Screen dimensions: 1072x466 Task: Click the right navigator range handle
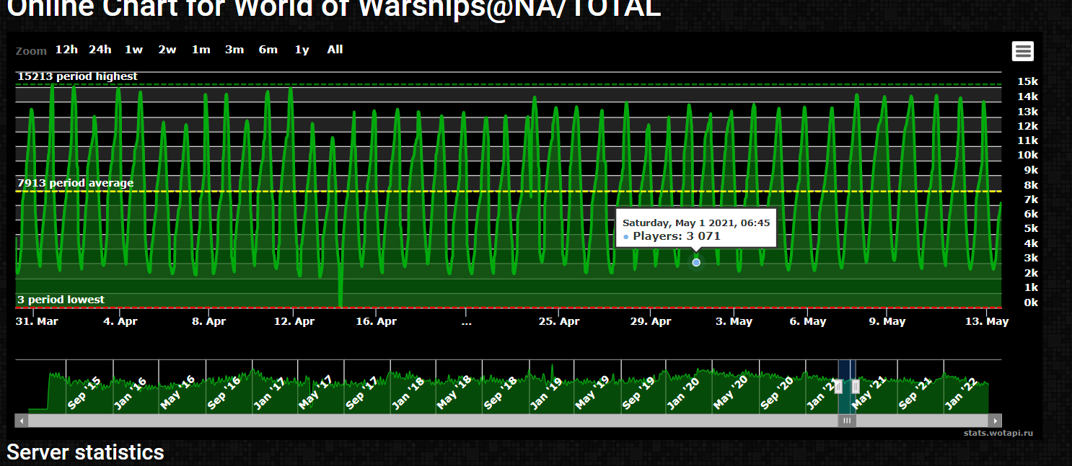856,387
